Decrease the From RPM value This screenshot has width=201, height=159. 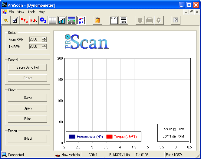point(44,41)
